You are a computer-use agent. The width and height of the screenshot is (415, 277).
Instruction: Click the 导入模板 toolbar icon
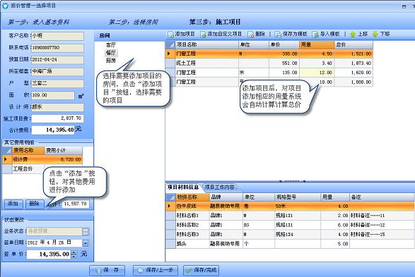(315, 35)
